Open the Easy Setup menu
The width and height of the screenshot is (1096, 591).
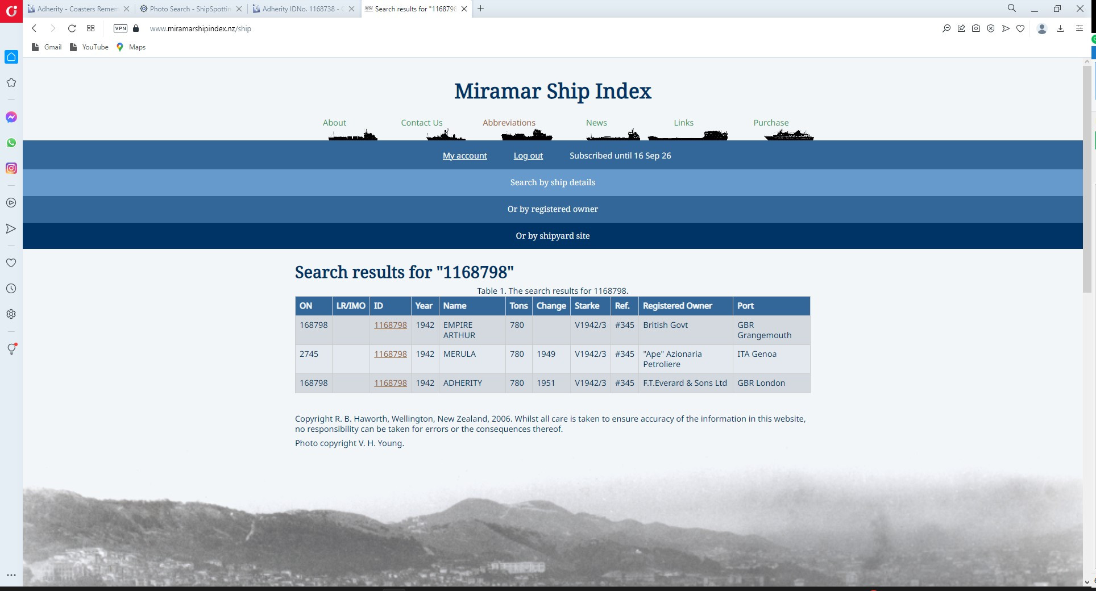click(1080, 28)
